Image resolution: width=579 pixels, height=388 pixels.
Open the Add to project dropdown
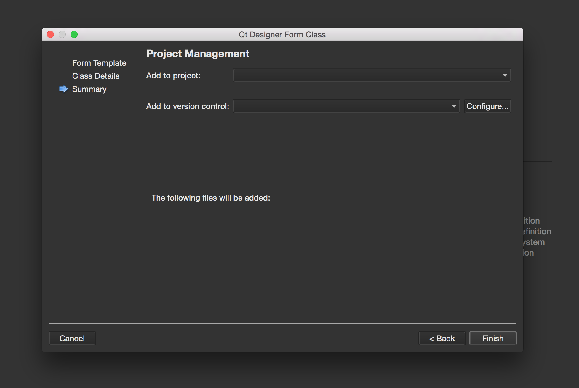[x=372, y=76]
